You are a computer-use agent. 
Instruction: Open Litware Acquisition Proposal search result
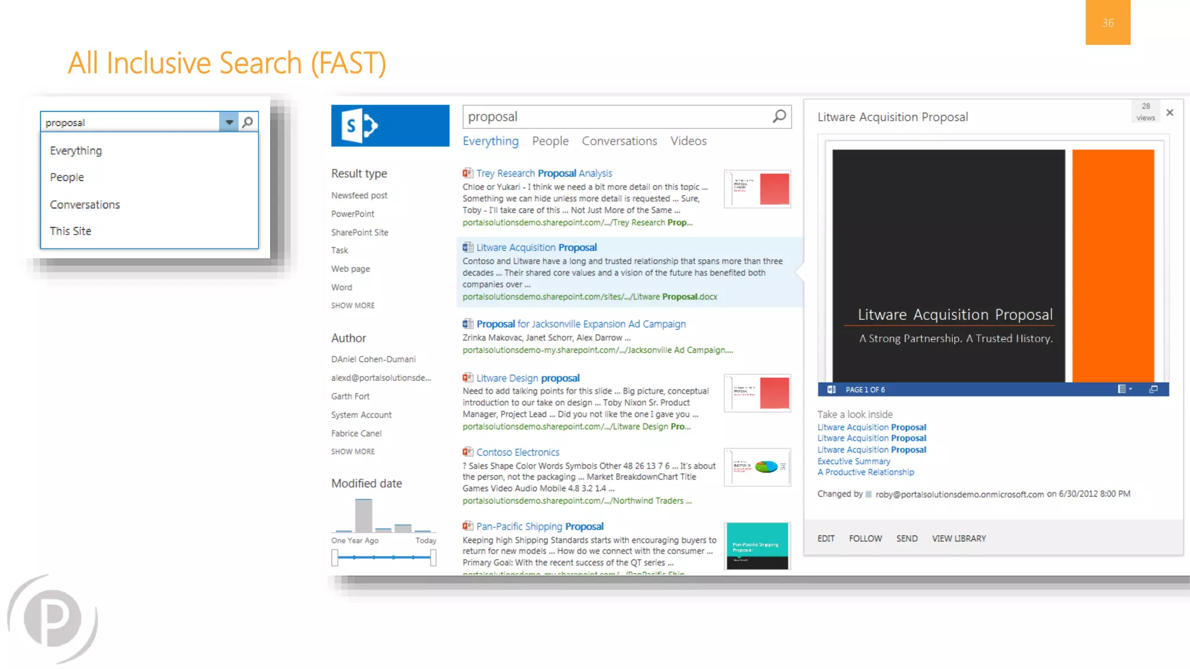pyautogui.click(x=536, y=247)
